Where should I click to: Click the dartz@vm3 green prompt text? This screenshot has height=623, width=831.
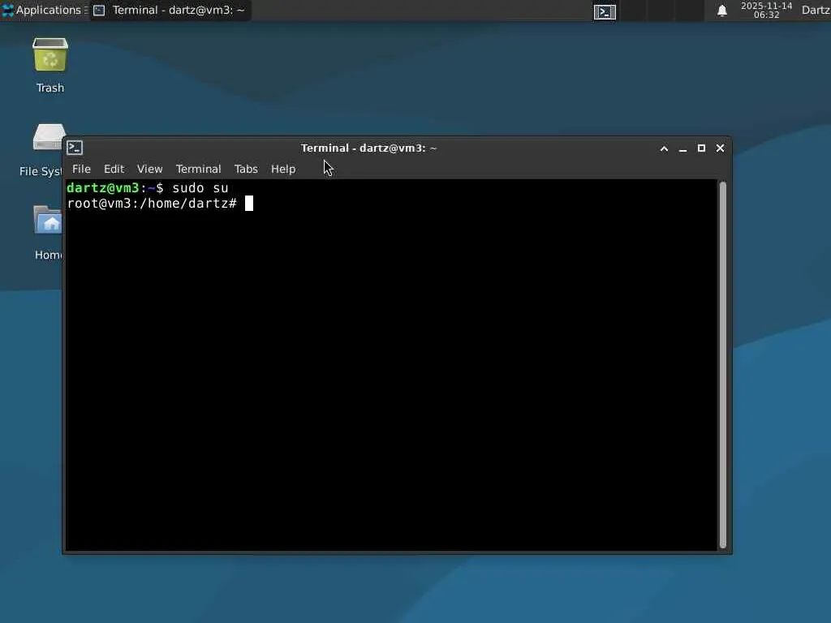(x=103, y=188)
